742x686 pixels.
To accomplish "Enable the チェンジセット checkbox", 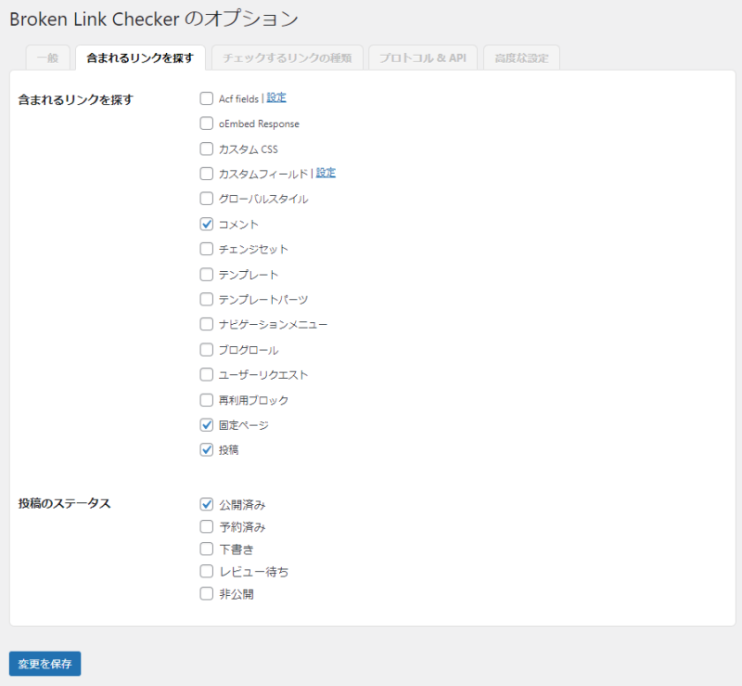I will click(x=206, y=249).
